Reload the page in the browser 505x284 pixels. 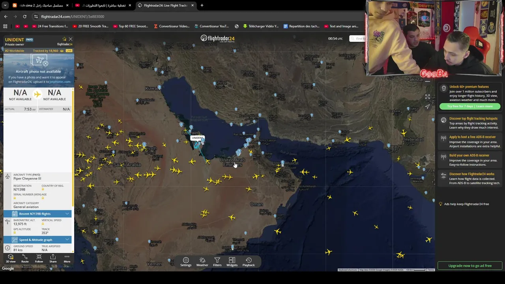point(24,17)
